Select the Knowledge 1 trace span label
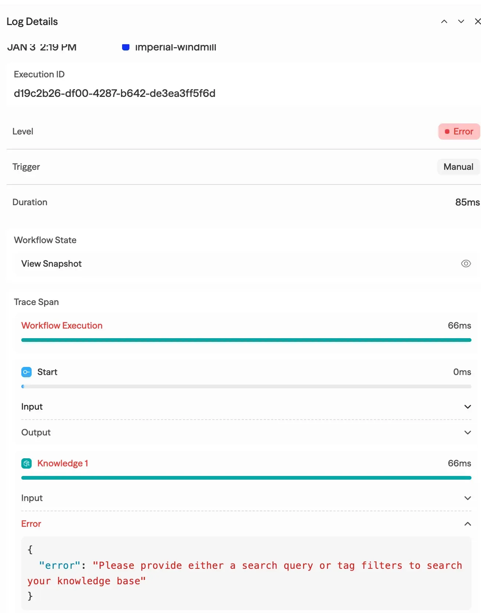 (x=63, y=463)
